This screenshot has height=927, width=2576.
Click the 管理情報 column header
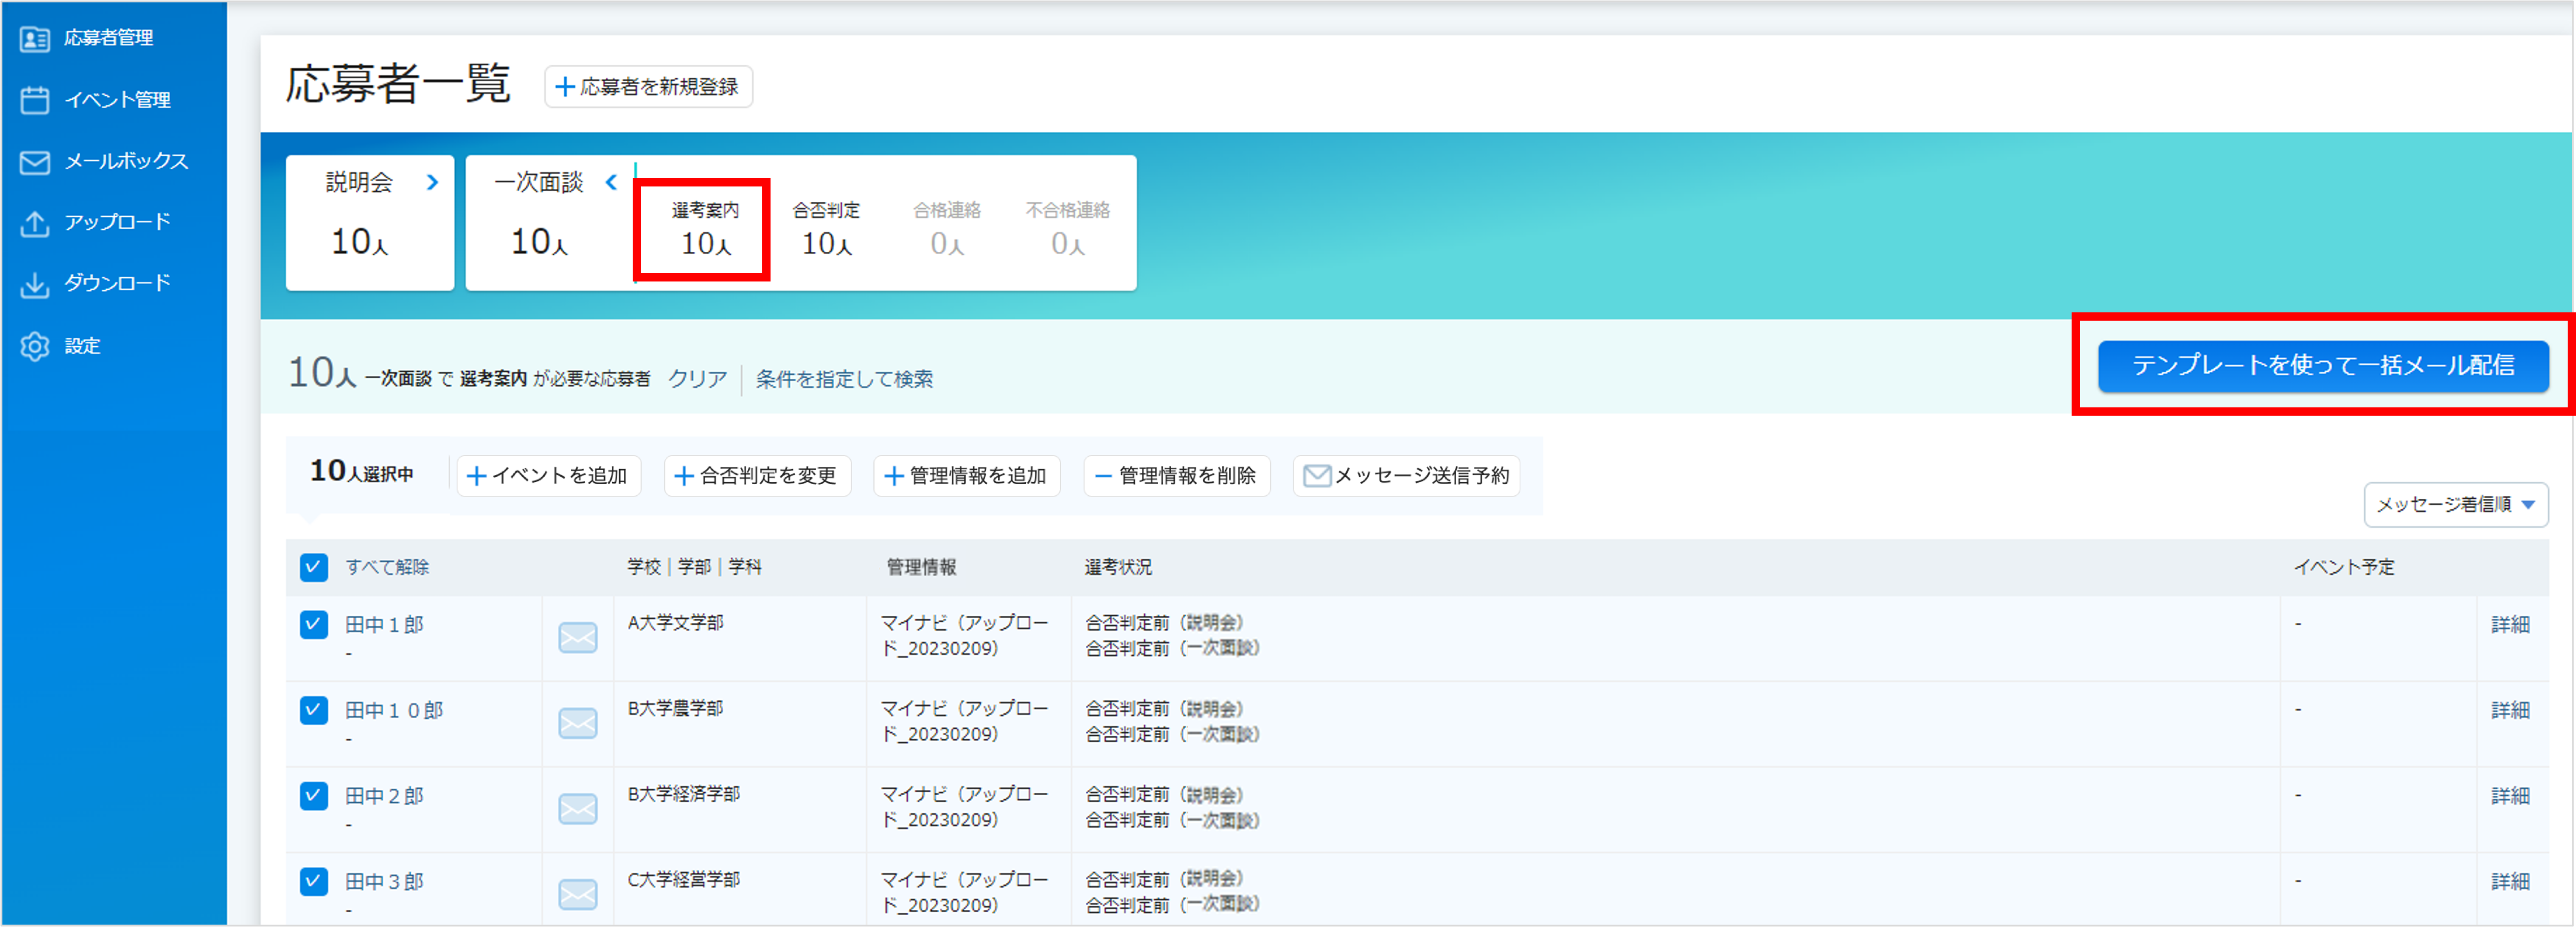tap(921, 568)
